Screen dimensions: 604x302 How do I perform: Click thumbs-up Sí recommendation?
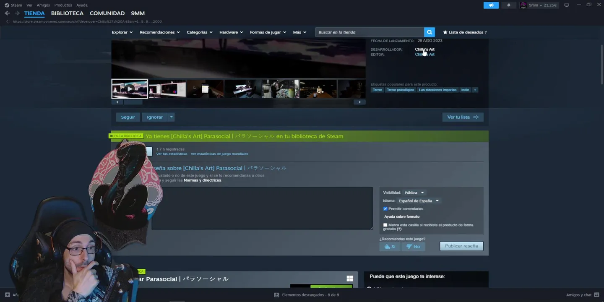(390, 246)
